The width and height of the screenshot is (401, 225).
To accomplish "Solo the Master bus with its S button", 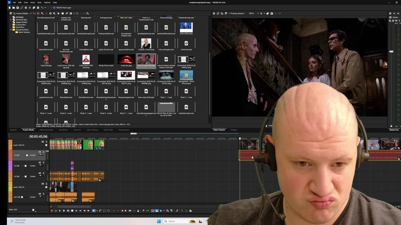I will pyautogui.click(x=399, y=21).
